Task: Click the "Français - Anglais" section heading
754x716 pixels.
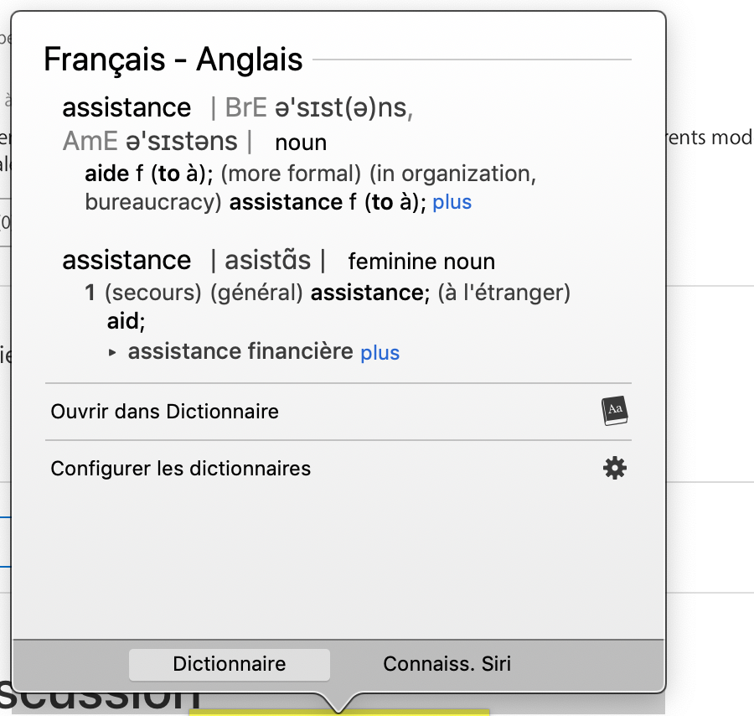Action: (173, 60)
